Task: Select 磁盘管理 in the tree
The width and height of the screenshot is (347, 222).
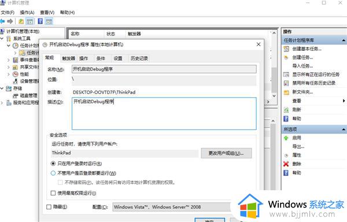Action: point(28,95)
